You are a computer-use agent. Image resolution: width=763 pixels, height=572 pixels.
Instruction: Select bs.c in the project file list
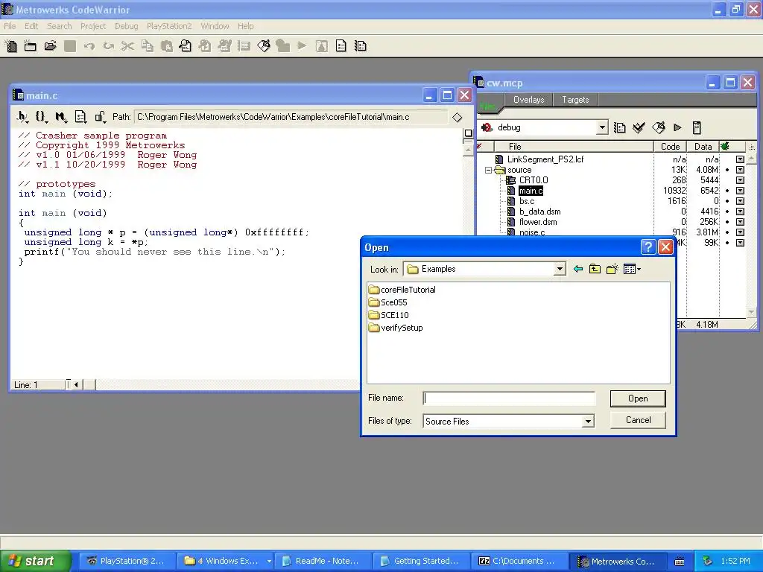pyautogui.click(x=527, y=201)
